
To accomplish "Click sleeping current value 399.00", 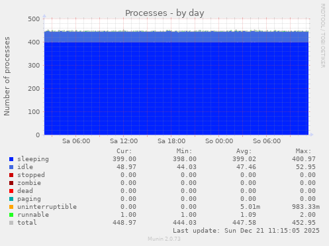I will coord(124,159).
